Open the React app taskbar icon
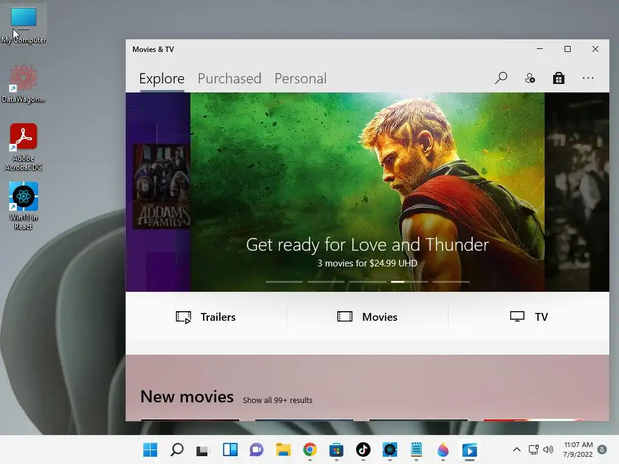Image resolution: width=619 pixels, height=464 pixels. point(390,449)
